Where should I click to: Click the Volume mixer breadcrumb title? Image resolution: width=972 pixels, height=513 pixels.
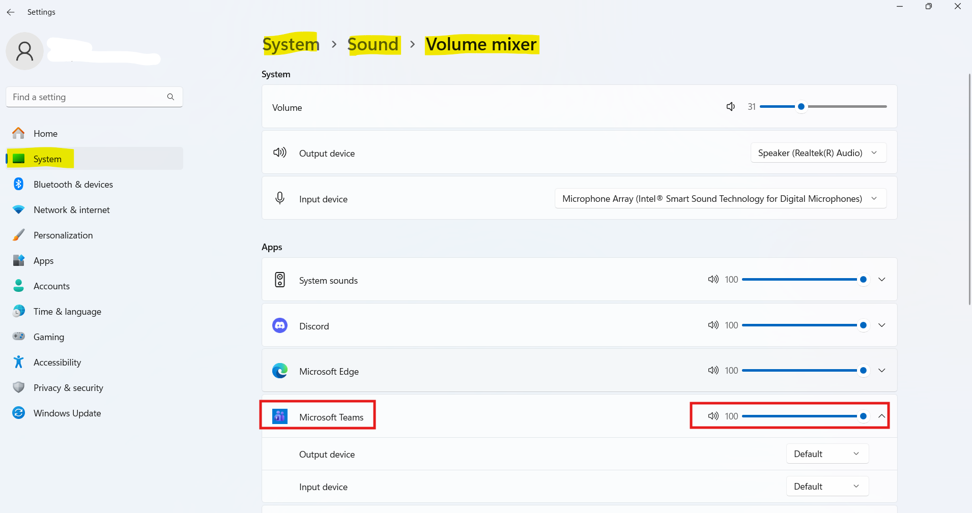point(481,44)
